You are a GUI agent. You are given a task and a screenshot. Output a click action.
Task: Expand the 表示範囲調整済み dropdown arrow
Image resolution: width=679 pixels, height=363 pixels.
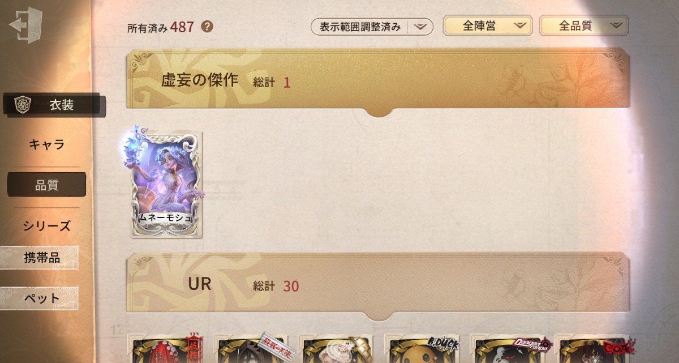point(420,27)
